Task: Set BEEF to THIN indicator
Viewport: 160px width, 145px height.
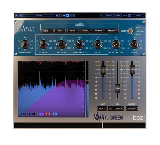Action: coord(134,28)
